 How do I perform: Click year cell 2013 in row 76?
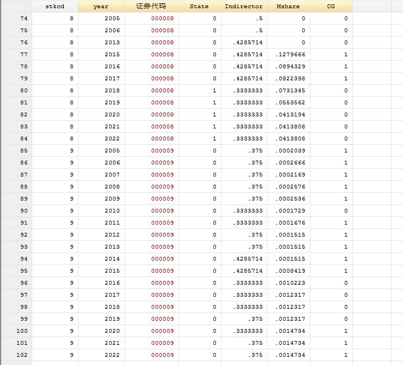[101, 42]
